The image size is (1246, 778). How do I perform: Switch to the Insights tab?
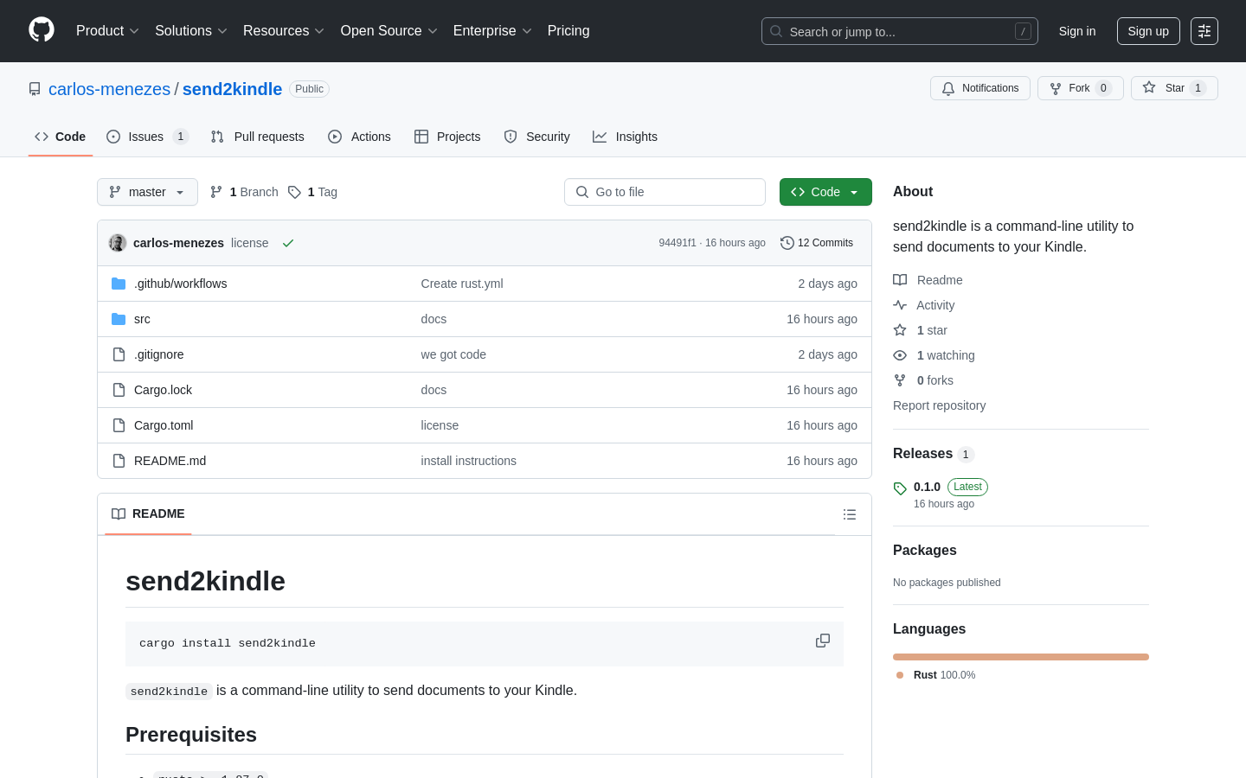coord(626,137)
